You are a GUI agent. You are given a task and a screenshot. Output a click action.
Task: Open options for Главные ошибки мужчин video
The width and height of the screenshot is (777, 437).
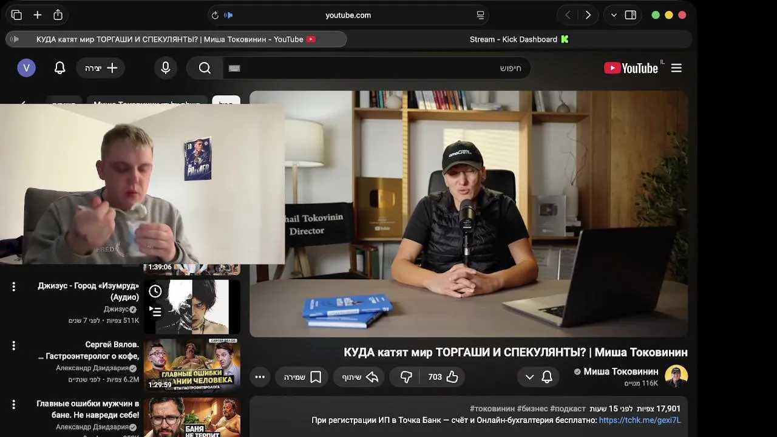pos(13,404)
